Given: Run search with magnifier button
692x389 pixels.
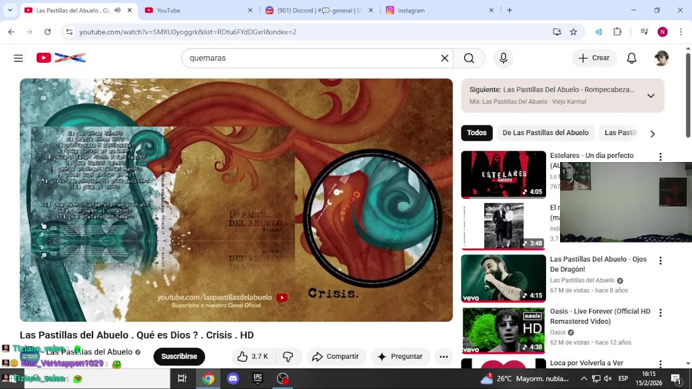Looking at the screenshot, I should pyautogui.click(x=469, y=58).
